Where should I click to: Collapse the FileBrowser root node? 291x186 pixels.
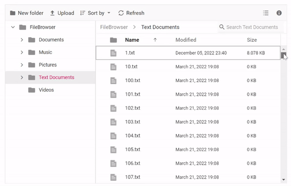pyautogui.click(x=13, y=27)
